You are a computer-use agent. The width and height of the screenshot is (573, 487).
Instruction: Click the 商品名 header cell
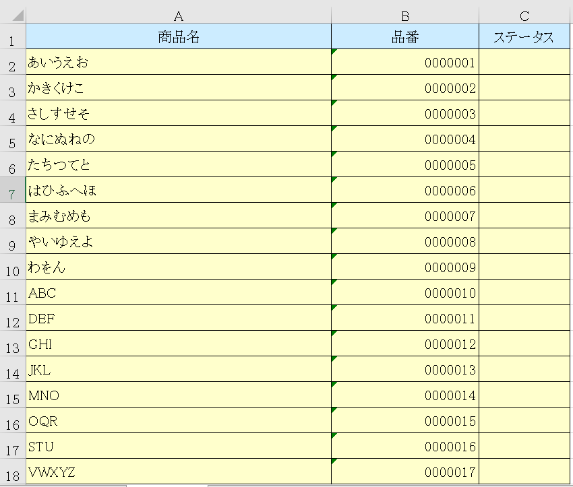click(177, 36)
